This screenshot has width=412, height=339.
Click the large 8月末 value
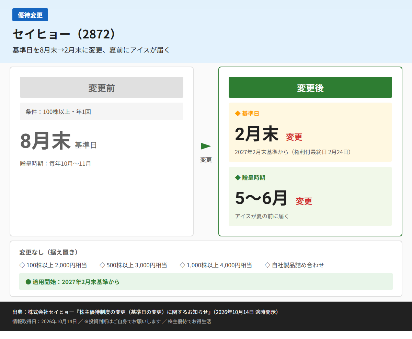point(45,141)
